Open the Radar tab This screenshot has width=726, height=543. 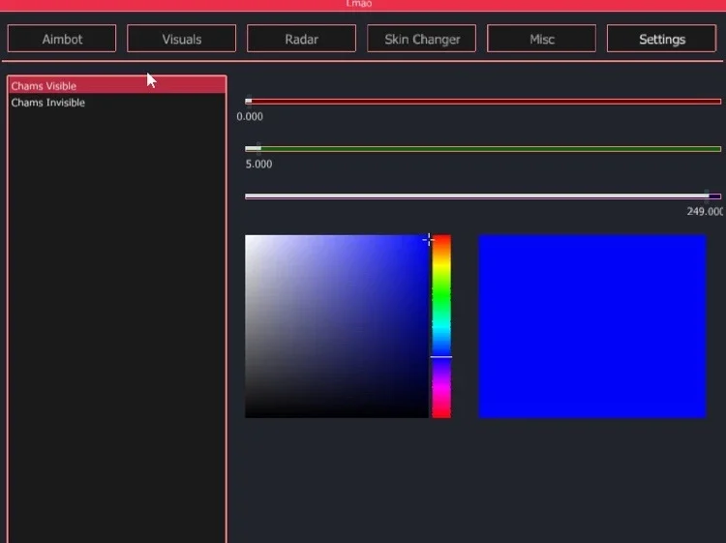[x=301, y=39]
